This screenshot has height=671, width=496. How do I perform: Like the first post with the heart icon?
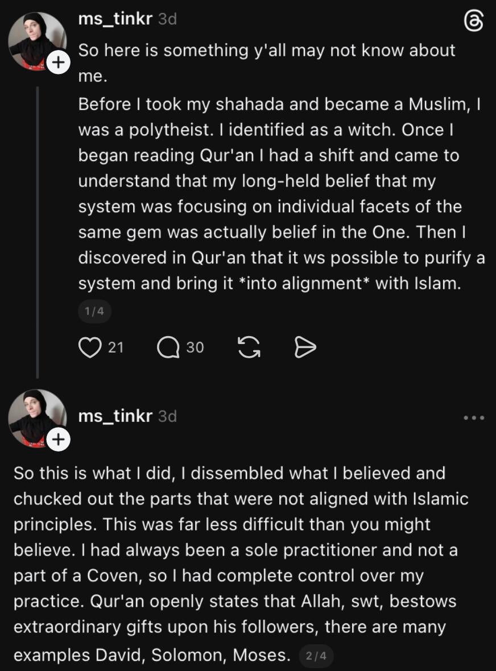tap(90, 347)
